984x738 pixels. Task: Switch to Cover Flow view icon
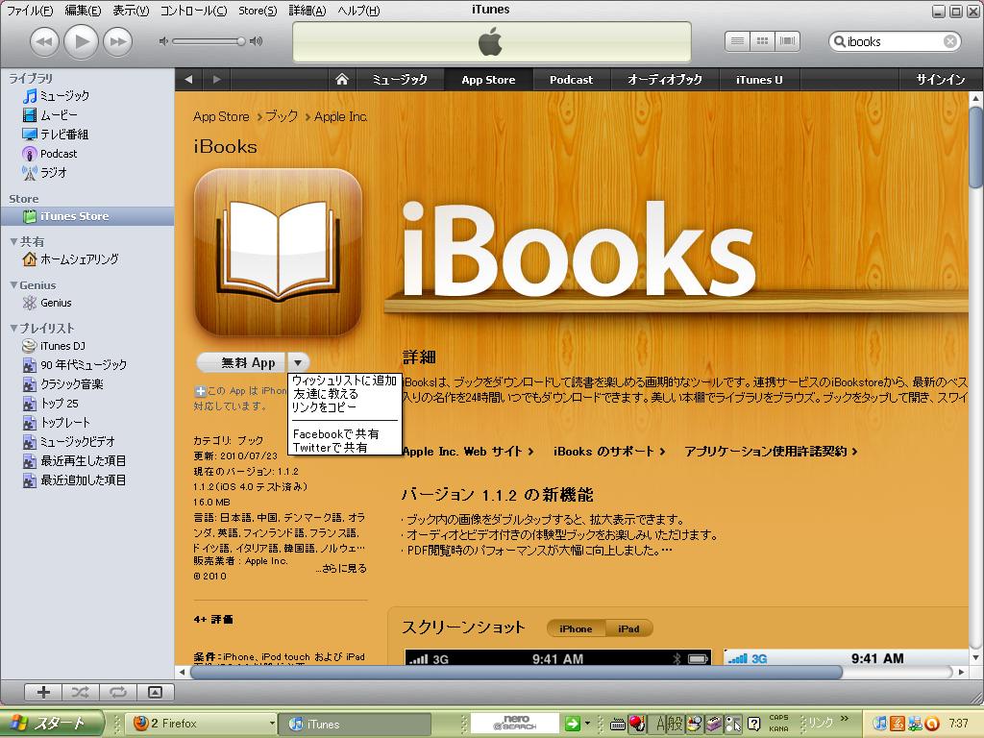(788, 41)
